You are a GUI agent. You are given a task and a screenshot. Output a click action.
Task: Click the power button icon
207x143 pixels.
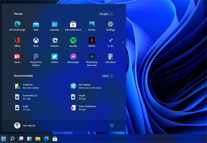[112, 125]
